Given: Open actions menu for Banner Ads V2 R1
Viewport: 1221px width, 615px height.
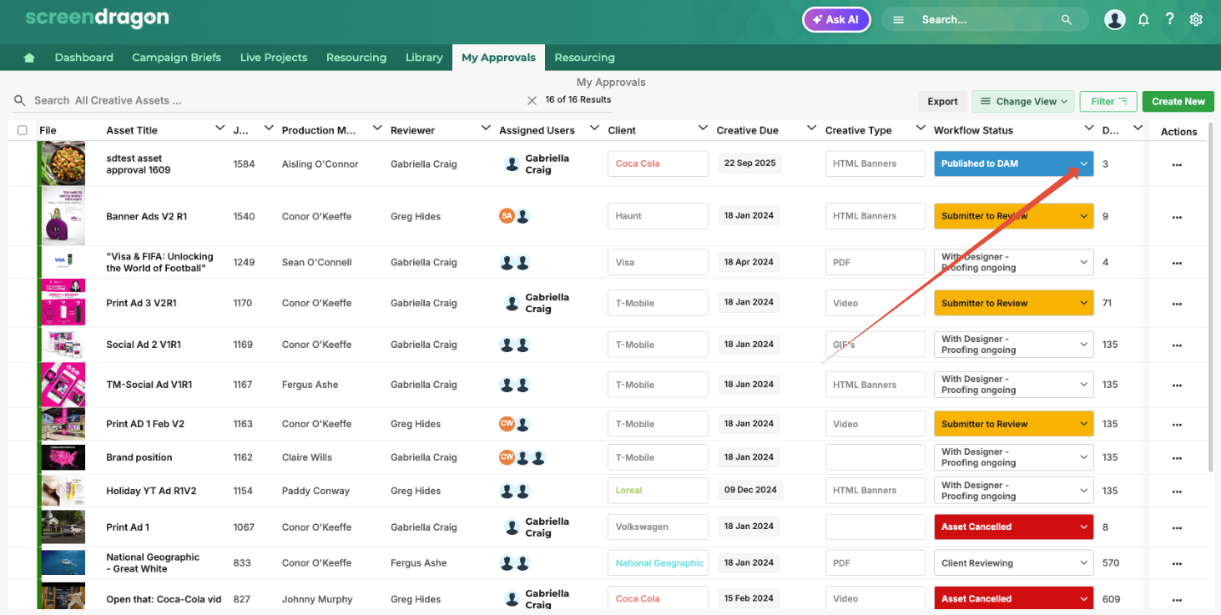Looking at the screenshot, I should point(1177,217).
